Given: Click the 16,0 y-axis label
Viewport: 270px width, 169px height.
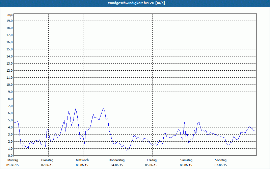Looking at the screenshot, I should [x=9, y=42].
